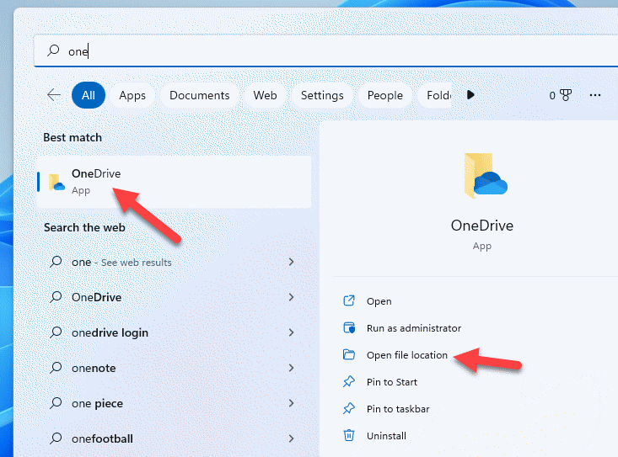Click the search magnifier icon in search box
The image size is (618, 457).
[53, 50]
